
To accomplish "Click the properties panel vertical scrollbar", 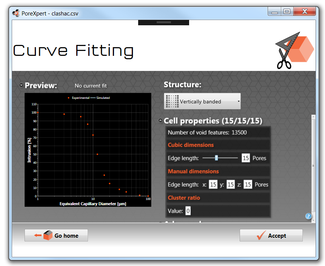I will pyautogui.click(x=313, y=166).
